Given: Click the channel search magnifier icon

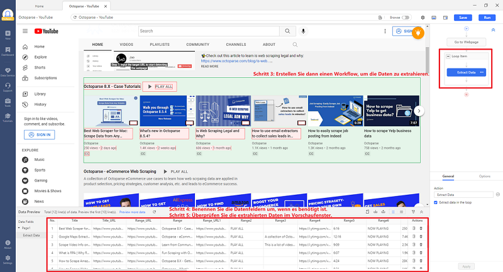Looking at the screenshot, I should coord(295,45).
